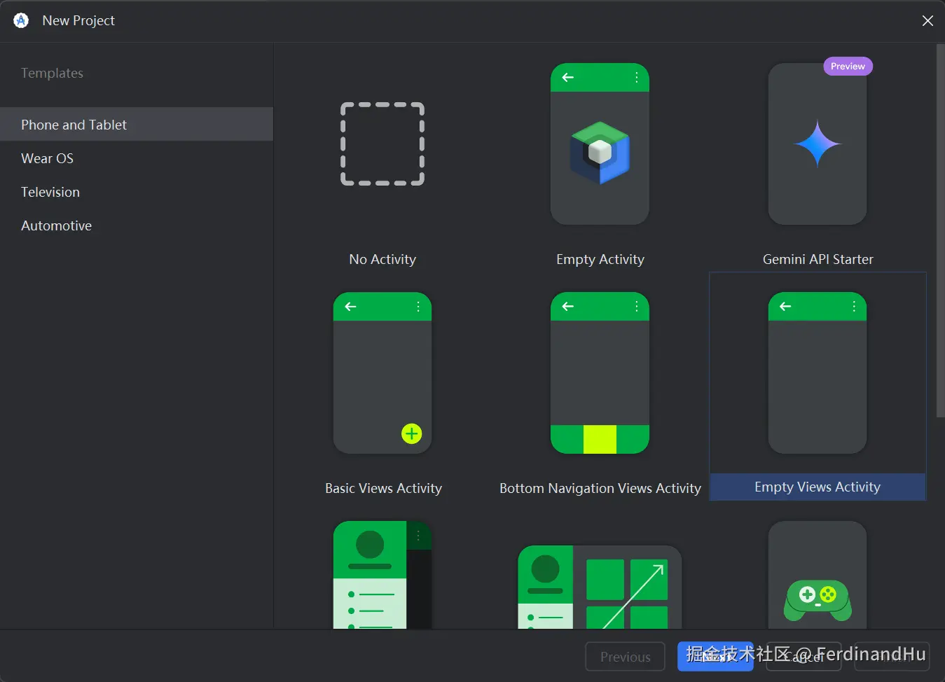
Task: Click the Basic Views Activity label
Action: 383,488
